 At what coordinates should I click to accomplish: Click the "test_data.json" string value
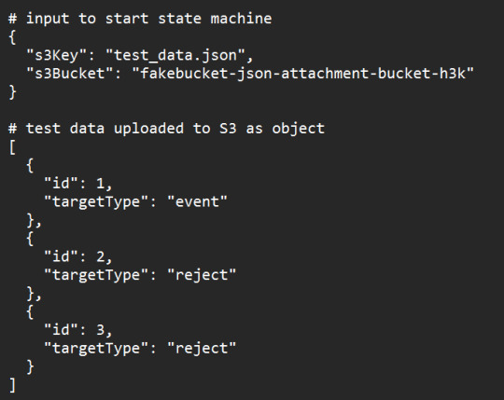[x=175, y=55]
